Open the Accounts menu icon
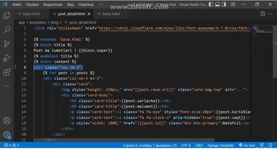Image resolution: width=277 pixels, height=156 pixels. click(x=7, y=120)
